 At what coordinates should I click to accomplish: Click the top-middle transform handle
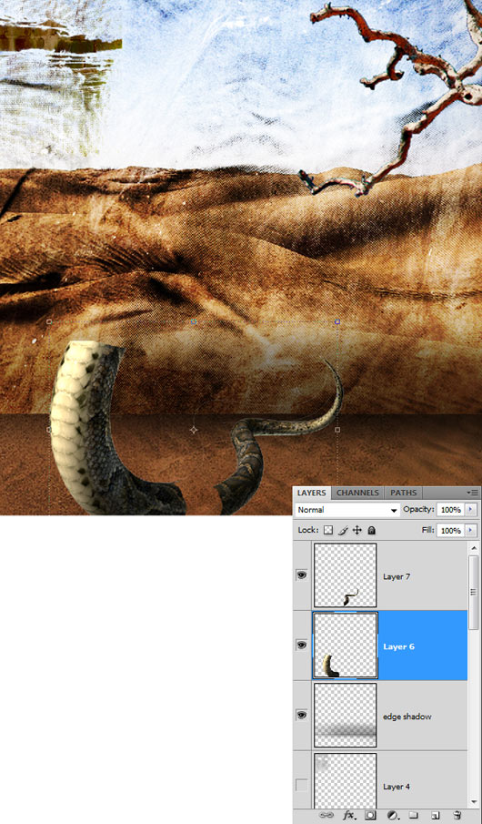click(x=193, y=321)
